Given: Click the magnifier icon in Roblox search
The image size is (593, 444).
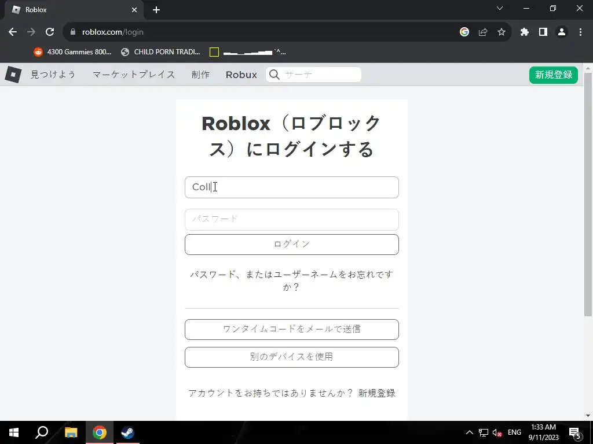Looking at the screenshot, I should 274,75.
